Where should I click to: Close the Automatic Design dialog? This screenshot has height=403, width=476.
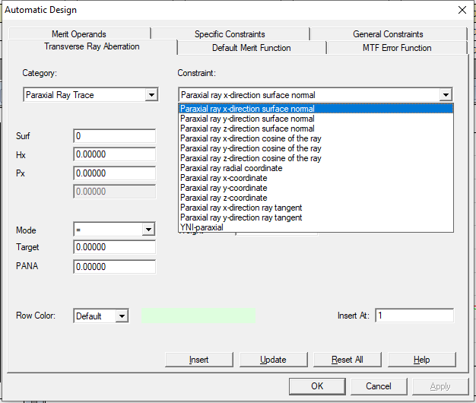(x=462, y=10)
